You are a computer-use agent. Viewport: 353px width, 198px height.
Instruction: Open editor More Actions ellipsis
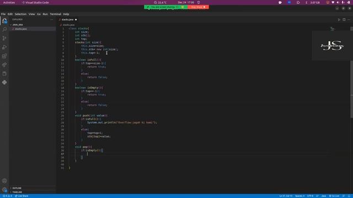pos(349,20)
